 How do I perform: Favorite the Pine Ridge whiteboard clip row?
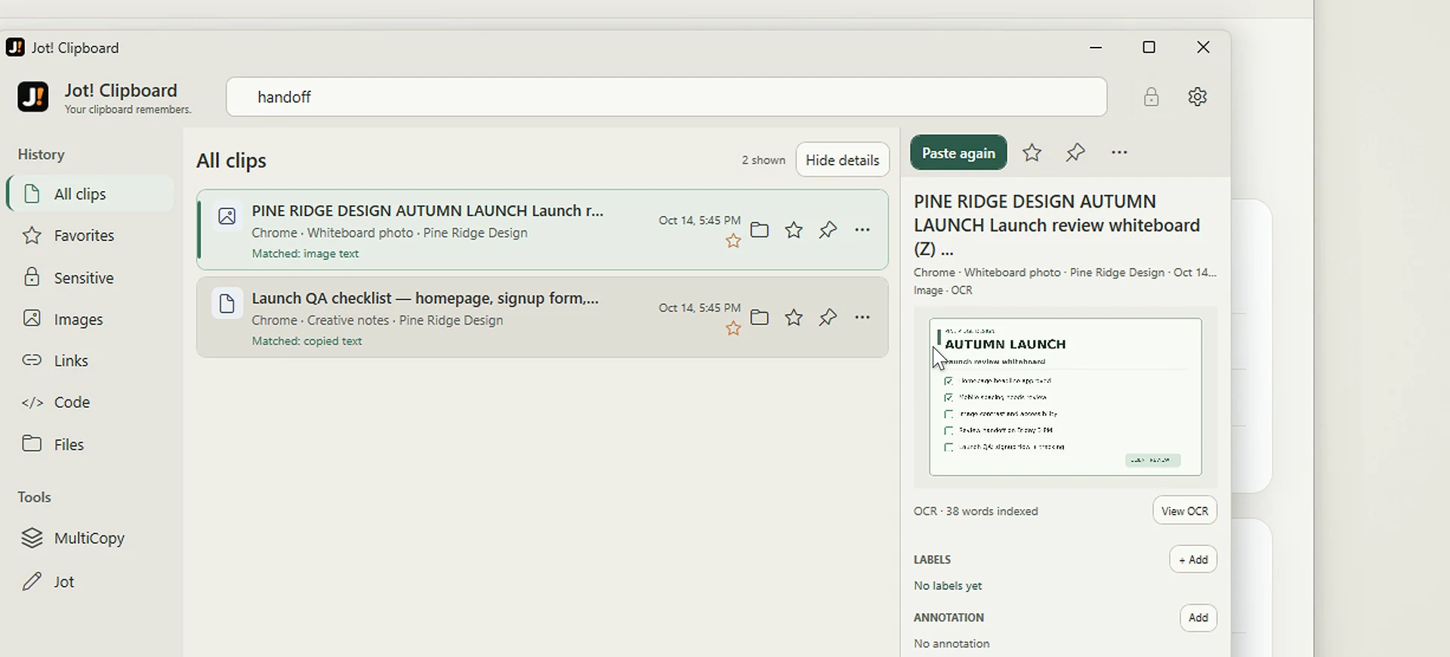point(794,230)
